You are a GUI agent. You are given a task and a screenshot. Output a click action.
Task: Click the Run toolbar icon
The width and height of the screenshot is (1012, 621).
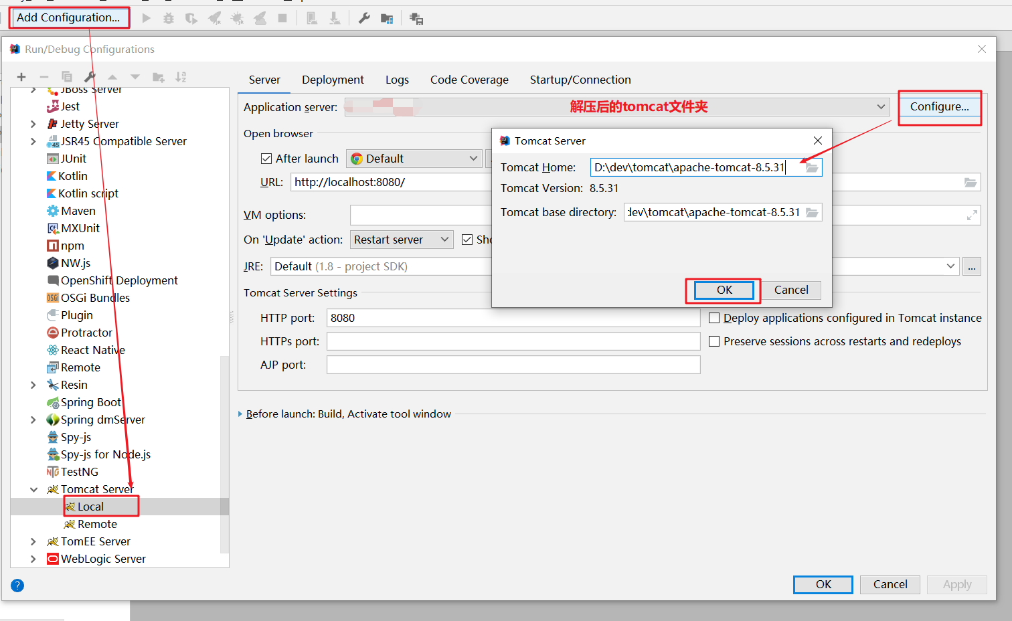[x=146, y=18]
